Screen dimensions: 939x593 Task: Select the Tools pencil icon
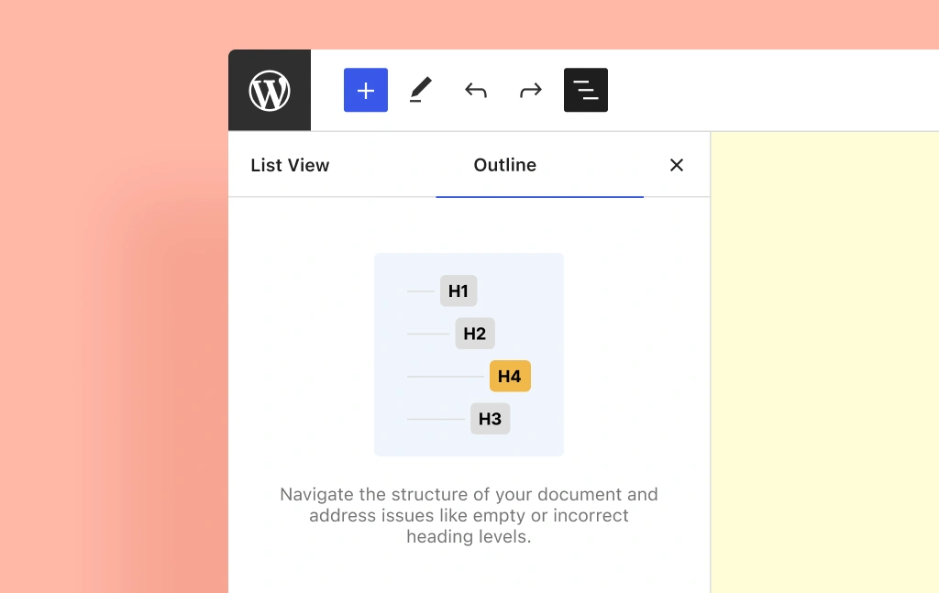tap(420, 90)
